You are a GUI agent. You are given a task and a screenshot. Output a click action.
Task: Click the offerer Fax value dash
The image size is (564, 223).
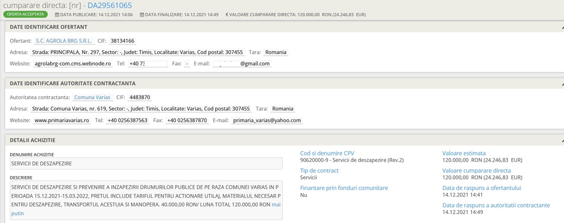[x=186, y=64]
